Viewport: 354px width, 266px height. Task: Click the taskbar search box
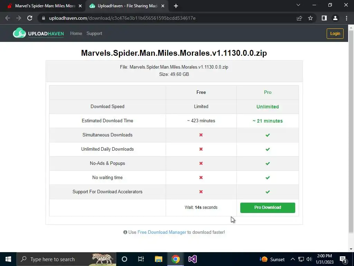(66, 259)
